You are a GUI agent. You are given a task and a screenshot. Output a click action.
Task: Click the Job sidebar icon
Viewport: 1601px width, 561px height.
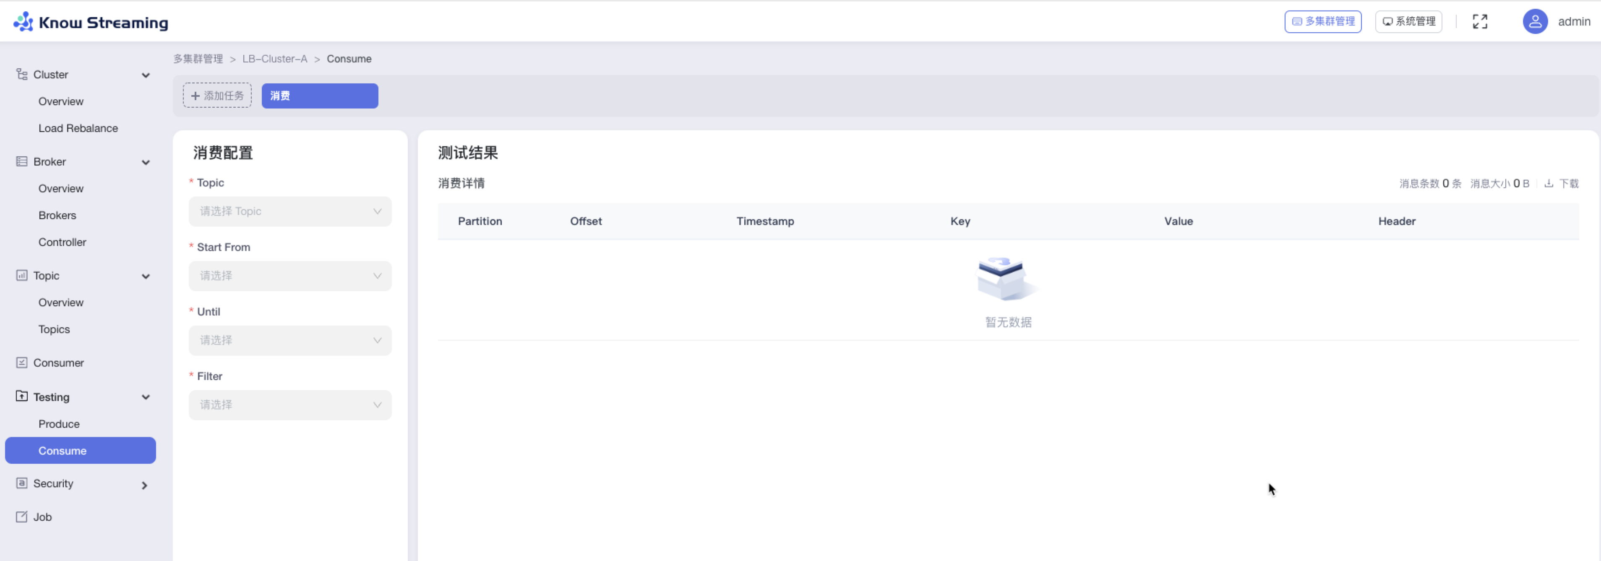[x=22, y=517]
